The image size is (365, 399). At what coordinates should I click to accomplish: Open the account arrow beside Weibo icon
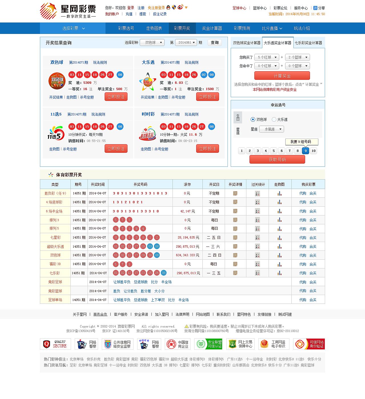186,8
